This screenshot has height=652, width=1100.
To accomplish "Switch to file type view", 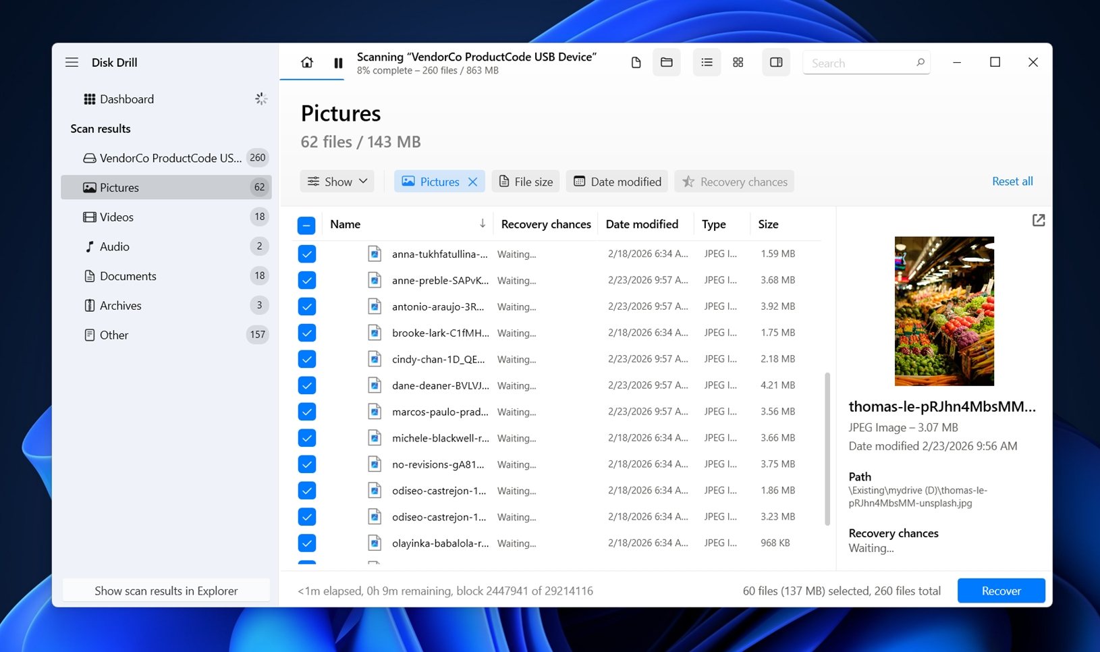I will pos(635,62).
